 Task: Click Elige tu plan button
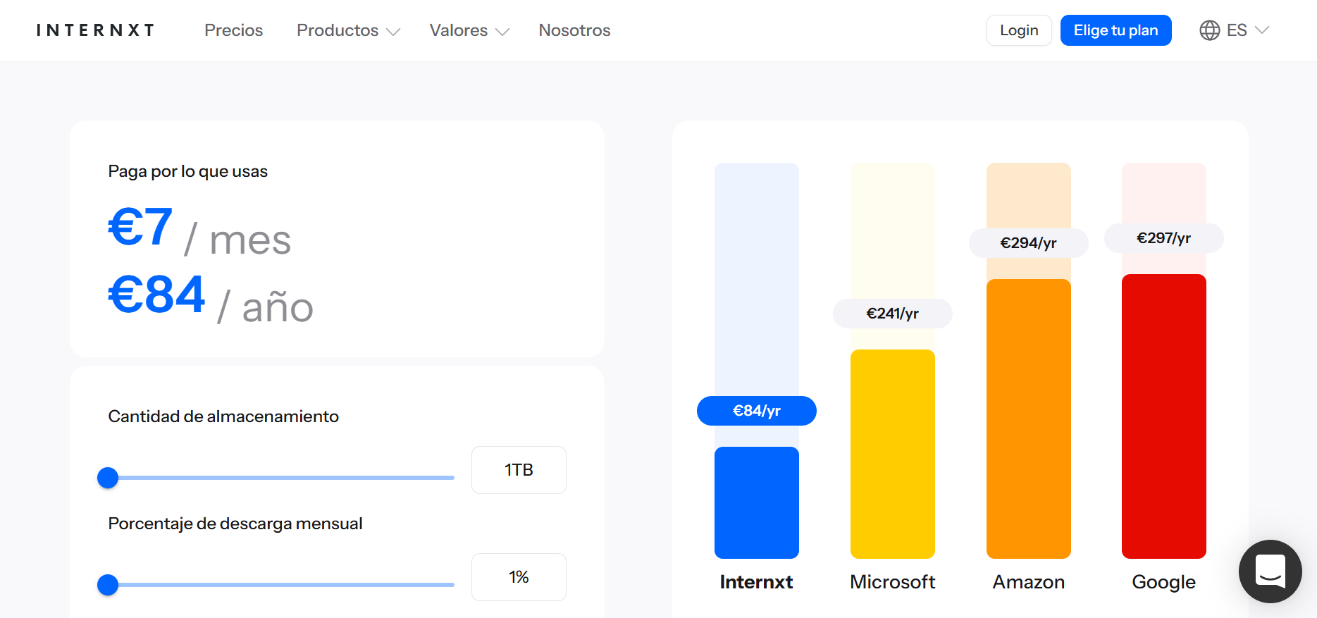pyautogui.click(x=1115, y=30)
